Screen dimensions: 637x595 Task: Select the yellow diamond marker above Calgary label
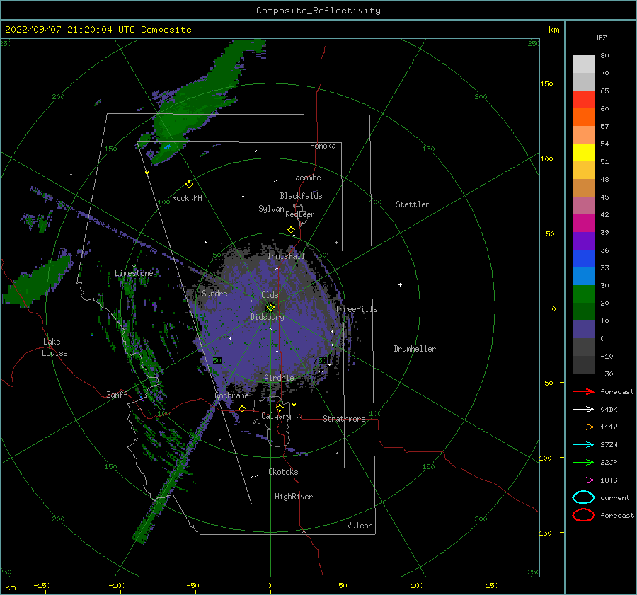[x=280, y=408]
